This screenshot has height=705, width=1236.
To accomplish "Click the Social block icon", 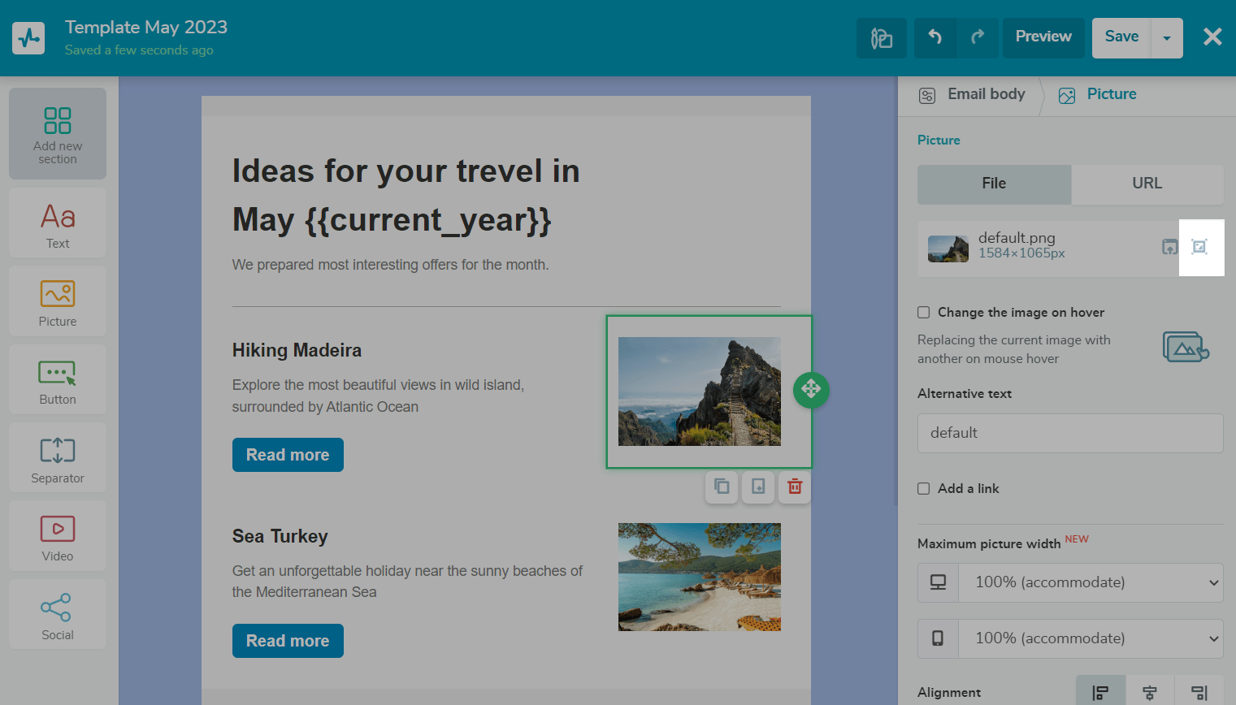I will tap(58, 615).
